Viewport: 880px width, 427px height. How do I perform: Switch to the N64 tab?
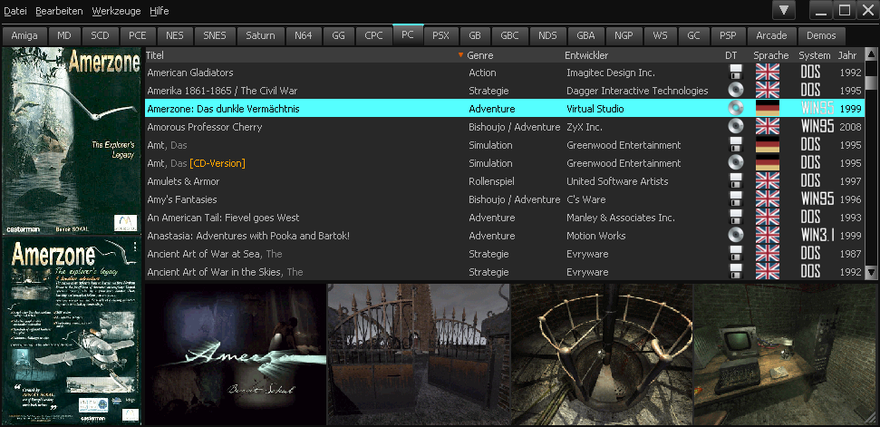(x=303, y=35)
